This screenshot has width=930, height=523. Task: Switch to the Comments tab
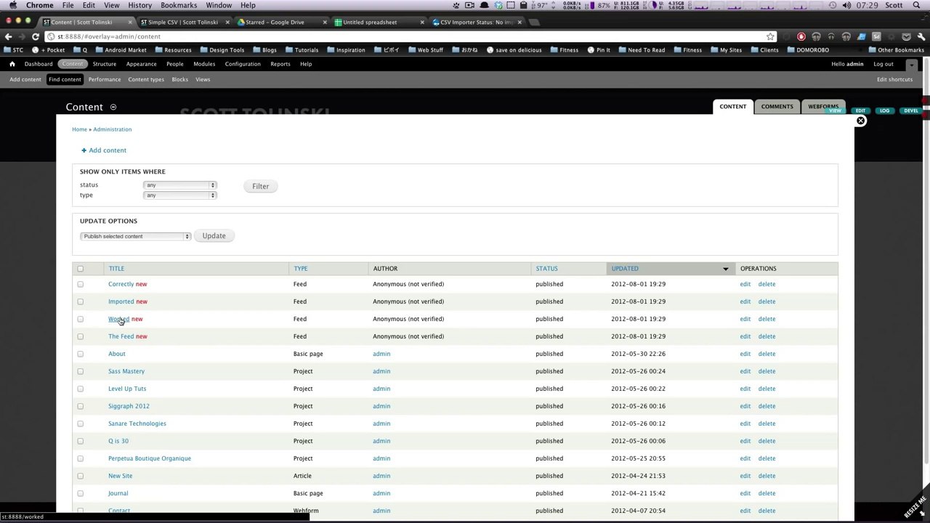[777, 107]
